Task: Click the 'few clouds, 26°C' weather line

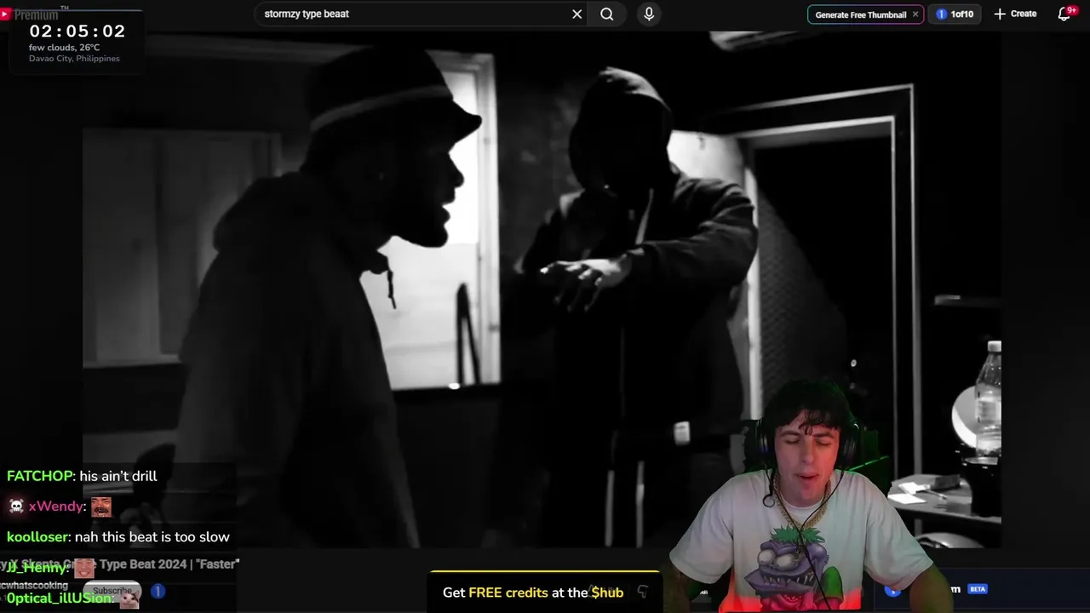Action: [x=65, y=48]
